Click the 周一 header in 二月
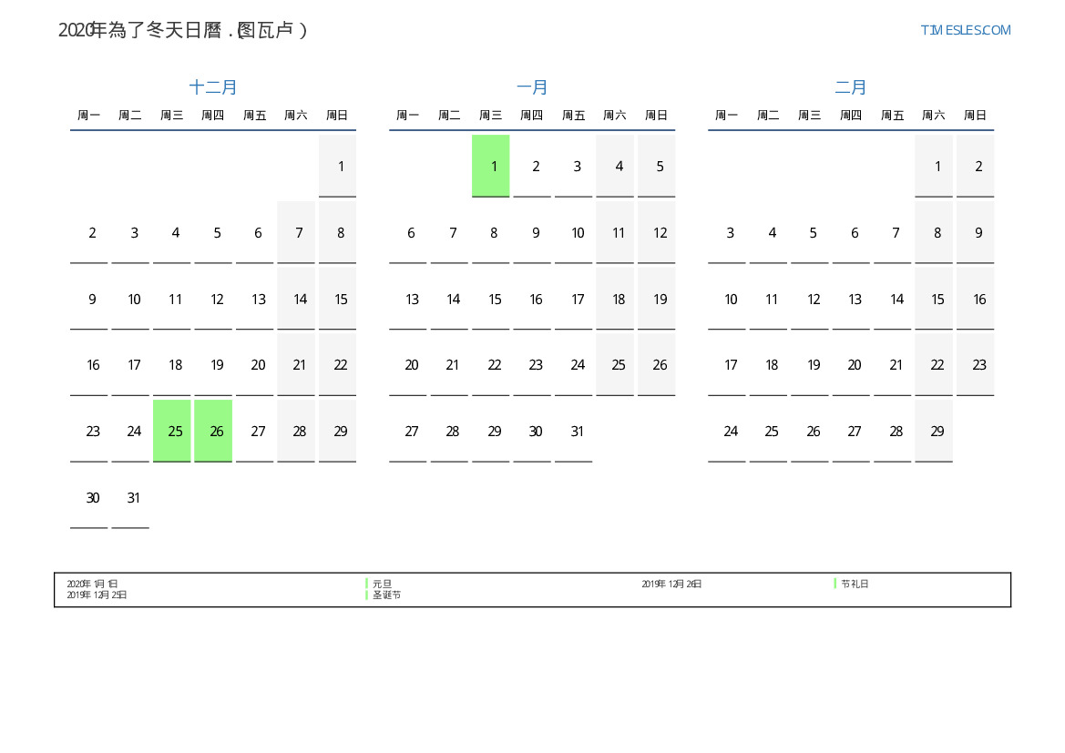Image resolution: width=1065 pixels, height=753 pixels. coord(726,116)
